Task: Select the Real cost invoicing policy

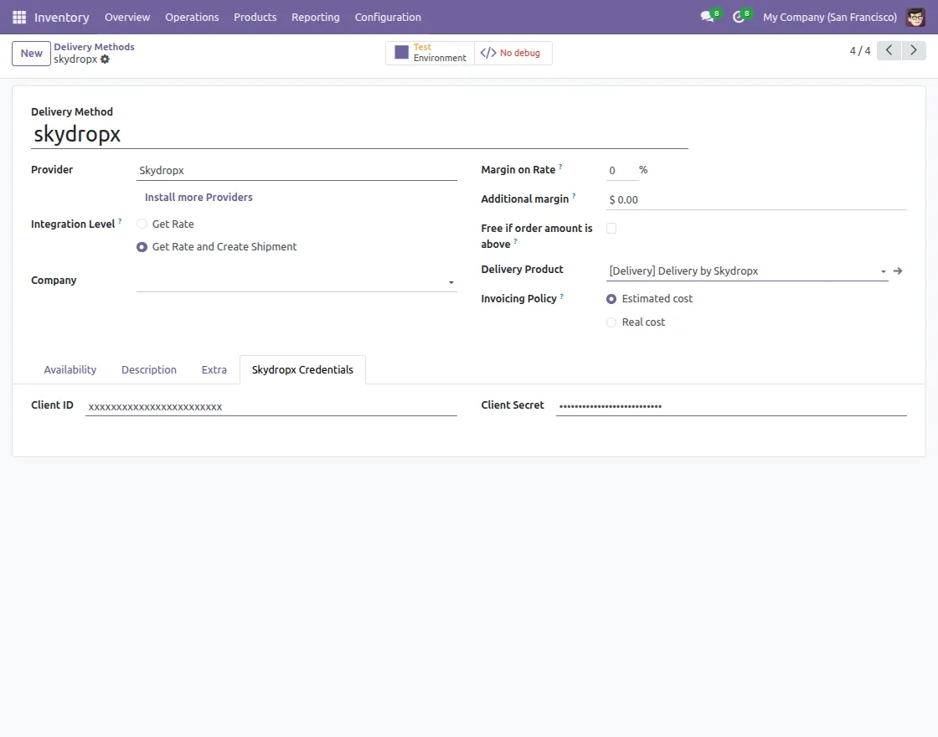Action: 611,322
